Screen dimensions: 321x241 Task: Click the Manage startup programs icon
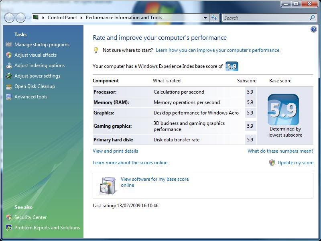tap(9, 45)
